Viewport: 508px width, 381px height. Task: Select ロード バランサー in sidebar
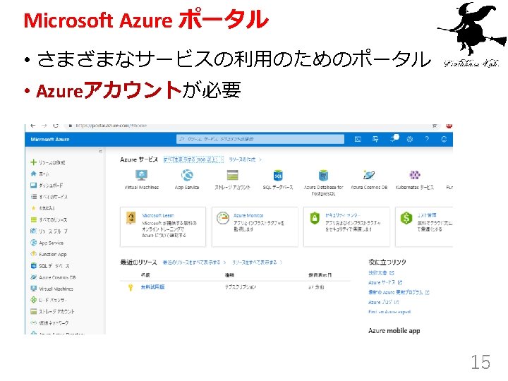[x=49, y=300]
